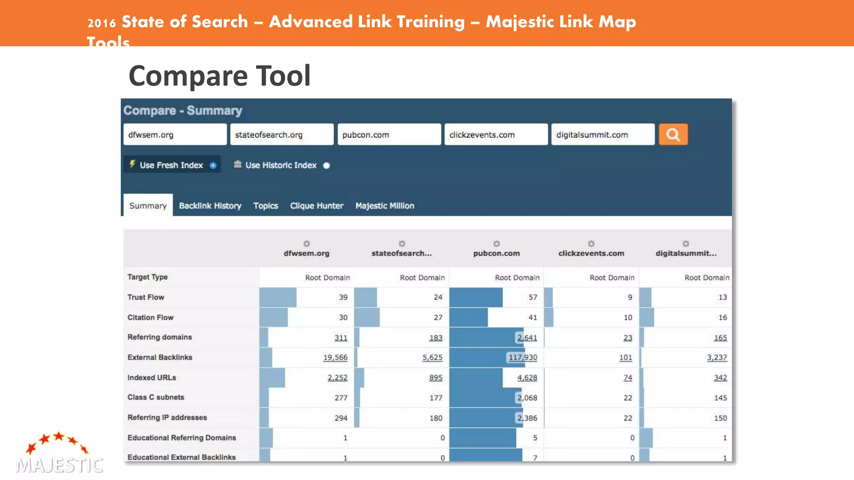This screenshot has height=480, width=854.
Task: Open the Topics tab
Action: [x=266, y=205]
